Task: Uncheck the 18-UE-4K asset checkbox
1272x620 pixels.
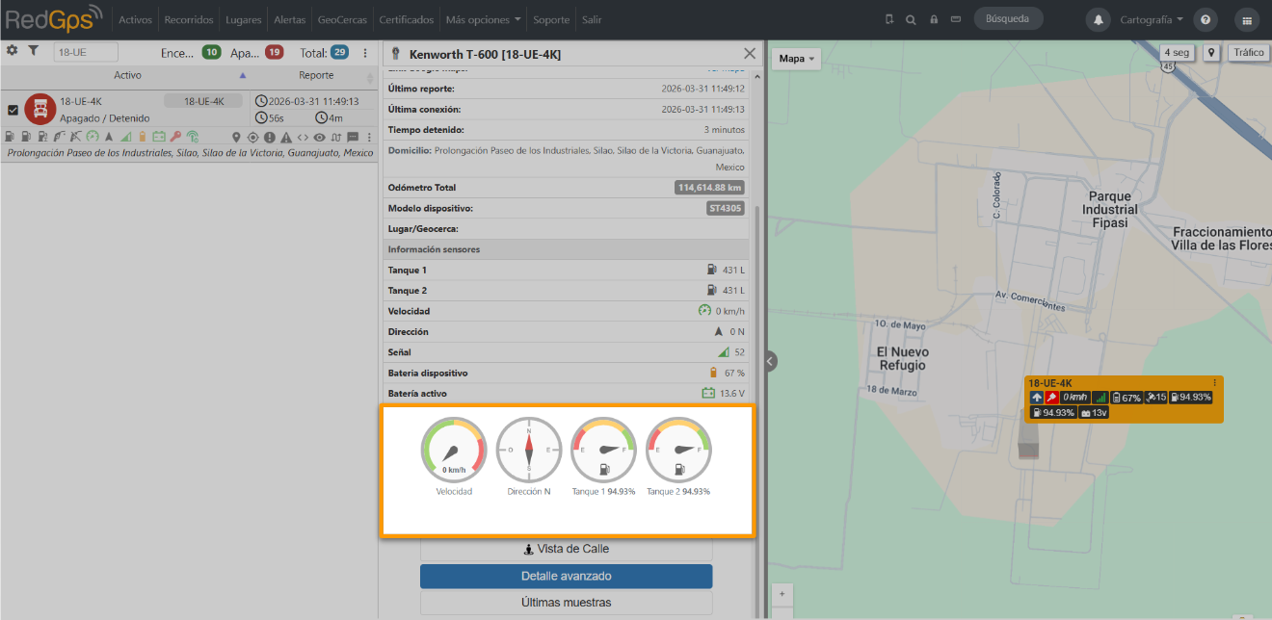Action: tap(13, 110)
